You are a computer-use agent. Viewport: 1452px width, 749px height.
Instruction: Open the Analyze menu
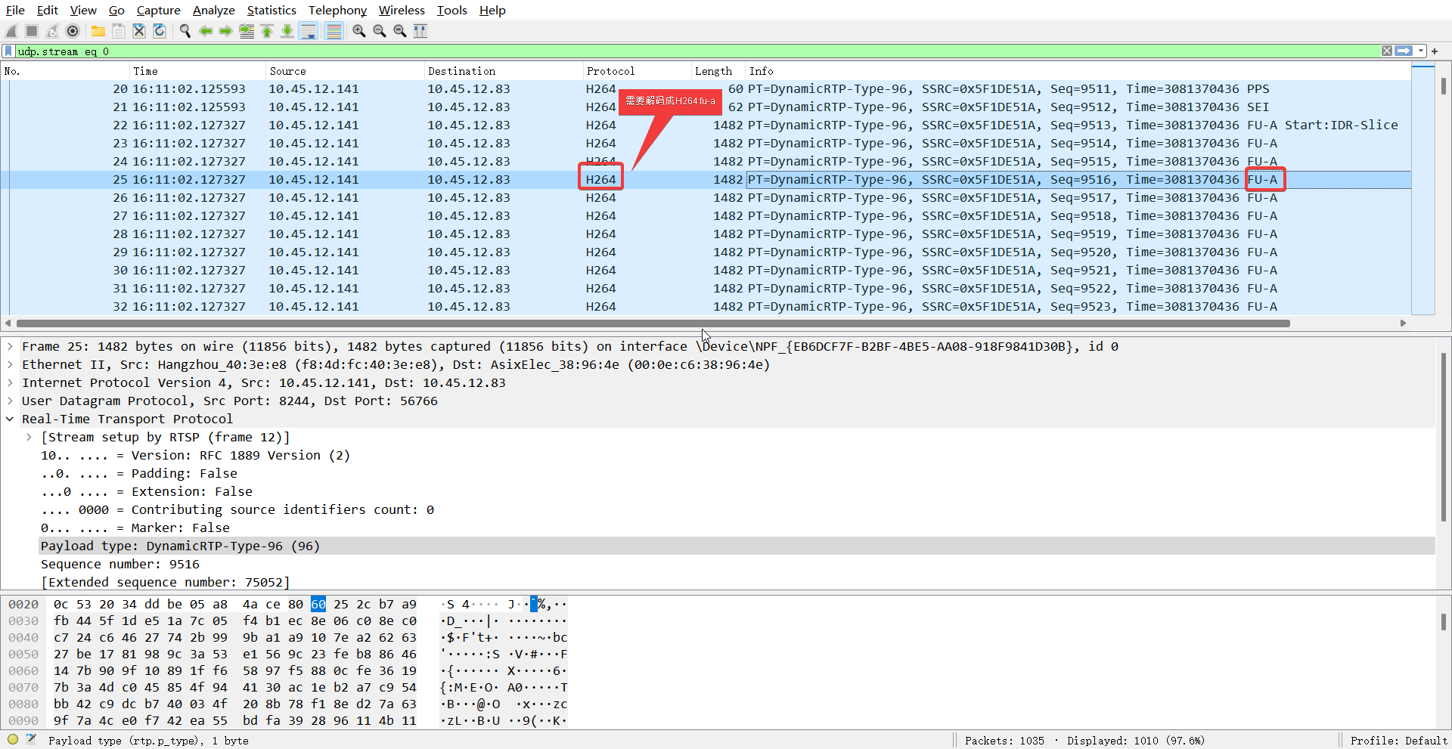tap(214, 10)
